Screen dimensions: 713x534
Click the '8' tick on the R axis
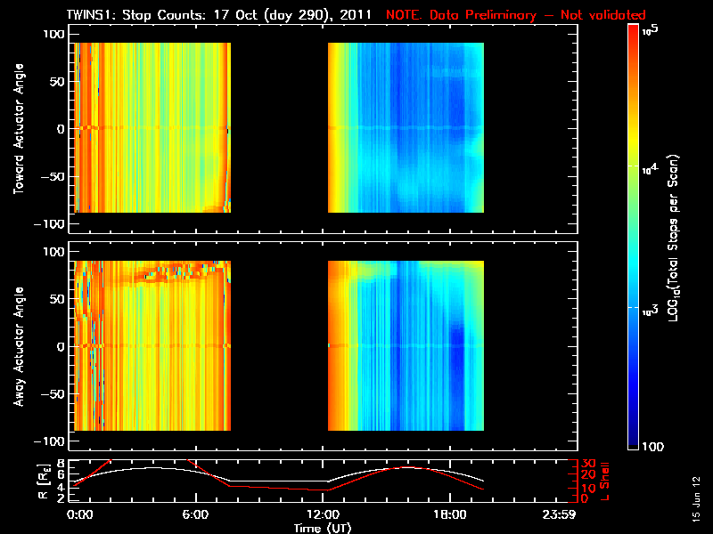(61, 464)
